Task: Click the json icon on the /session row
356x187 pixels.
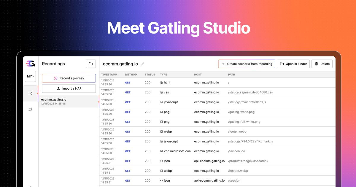Action: click(161, 180)
